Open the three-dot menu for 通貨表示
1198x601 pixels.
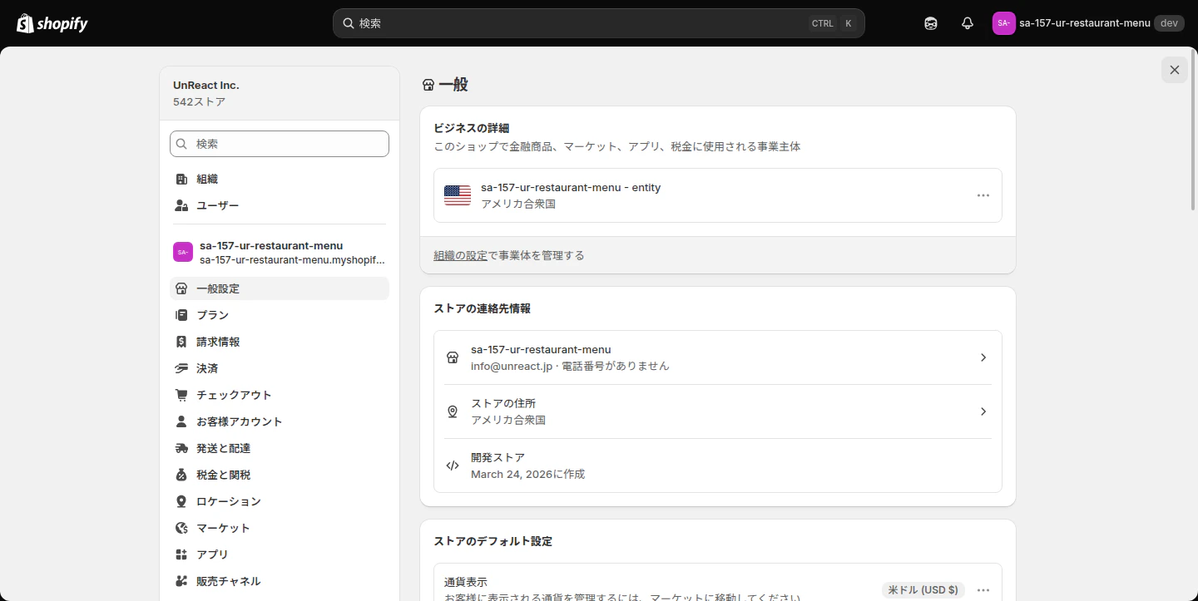[x=983, y=590]
